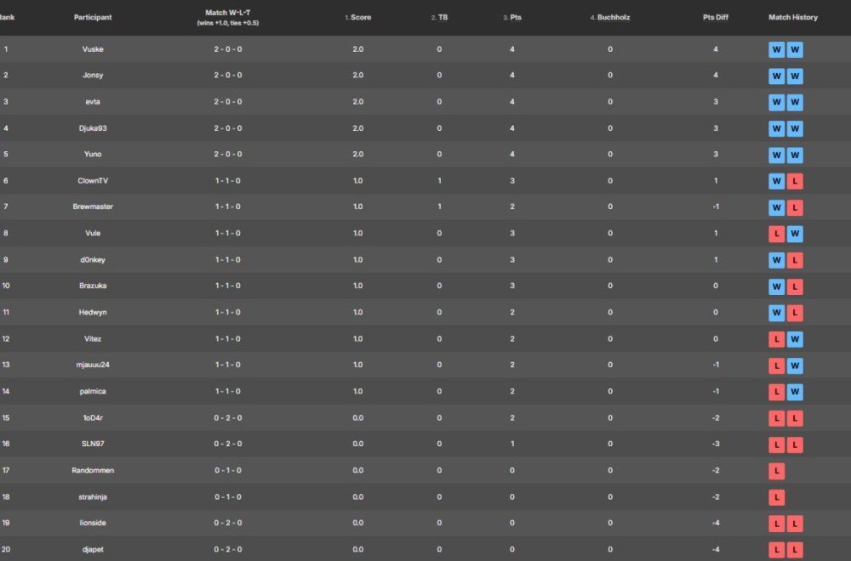
Task: Click the Match History column header
Action: [x=793, y=17]
